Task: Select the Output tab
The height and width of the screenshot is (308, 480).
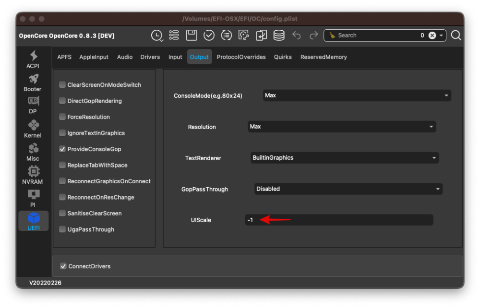Action: [199, 57]
